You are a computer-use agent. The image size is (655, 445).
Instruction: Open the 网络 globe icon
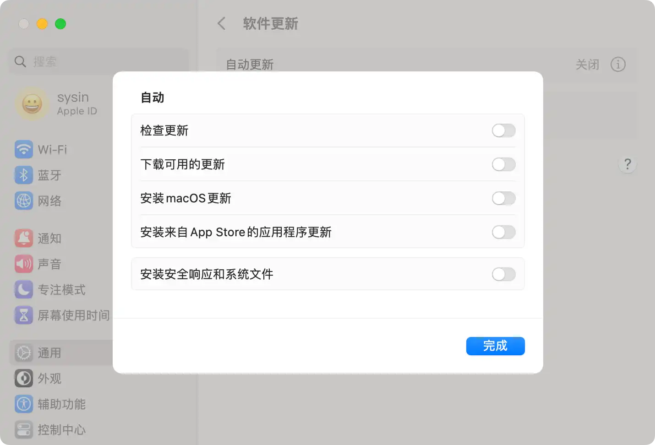(24, 201)
